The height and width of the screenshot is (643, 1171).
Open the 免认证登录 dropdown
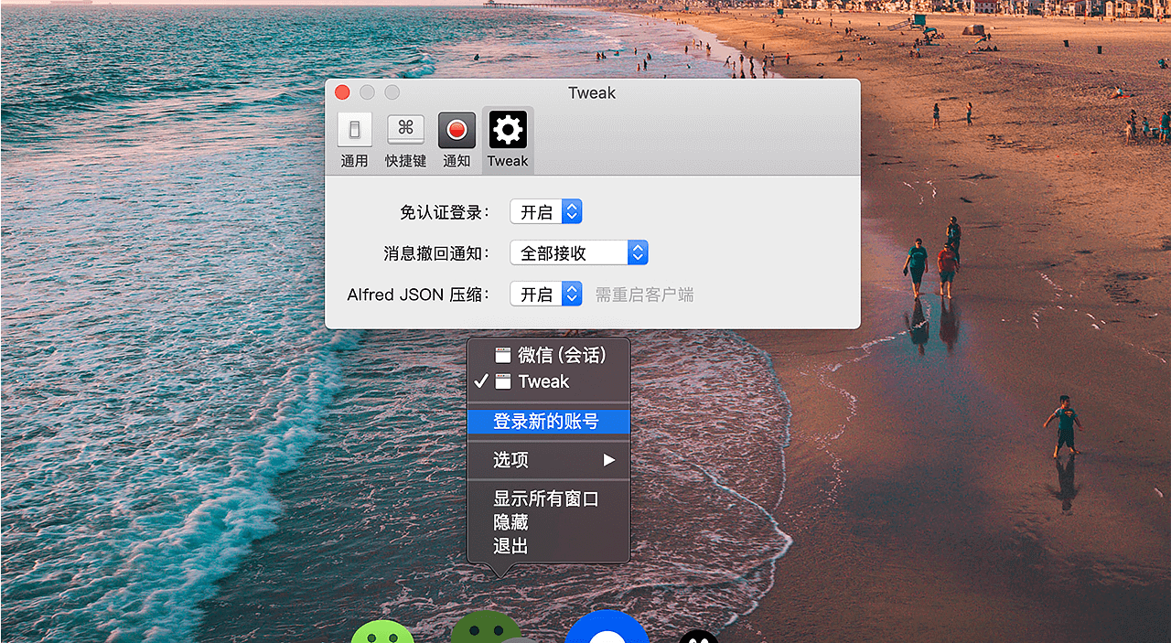coord(546,212)
